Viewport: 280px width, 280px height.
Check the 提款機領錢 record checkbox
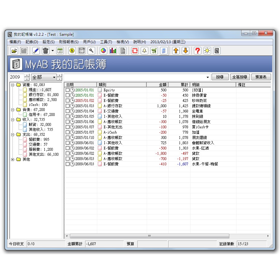pyautogui.click(x=67, y=106)
